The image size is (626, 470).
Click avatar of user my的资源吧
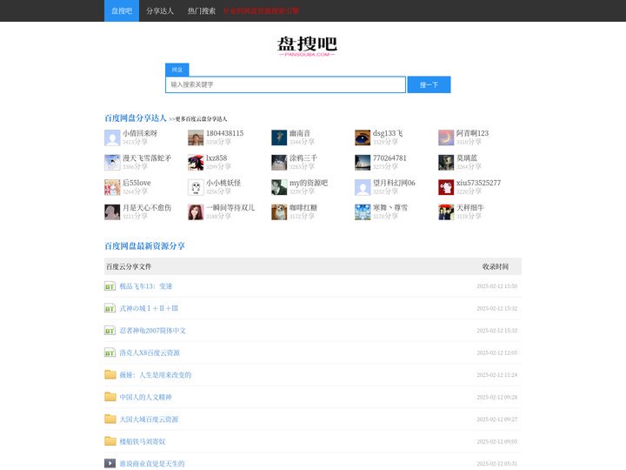[x=279, y=187]
